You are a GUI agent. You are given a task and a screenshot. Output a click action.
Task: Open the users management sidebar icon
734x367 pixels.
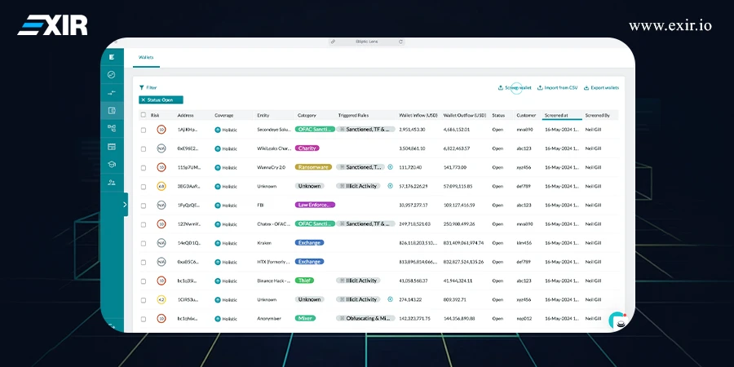tap(112, 183)
